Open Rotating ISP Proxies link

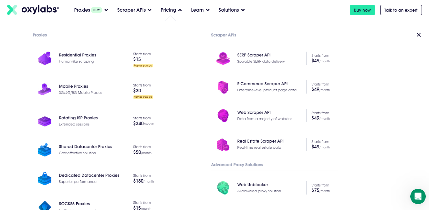click(x=78, y=118)
